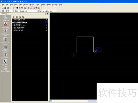138x103 pixels.
Task: Open the Flying Probe Editor shortcut
Action: pyautogui.click(x=6, y=33)
